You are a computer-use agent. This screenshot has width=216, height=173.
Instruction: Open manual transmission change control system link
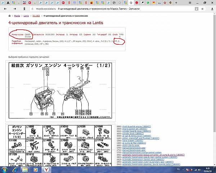coord(142,152)
